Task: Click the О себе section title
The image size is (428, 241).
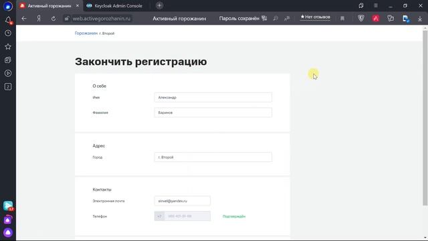Action: 99,86
